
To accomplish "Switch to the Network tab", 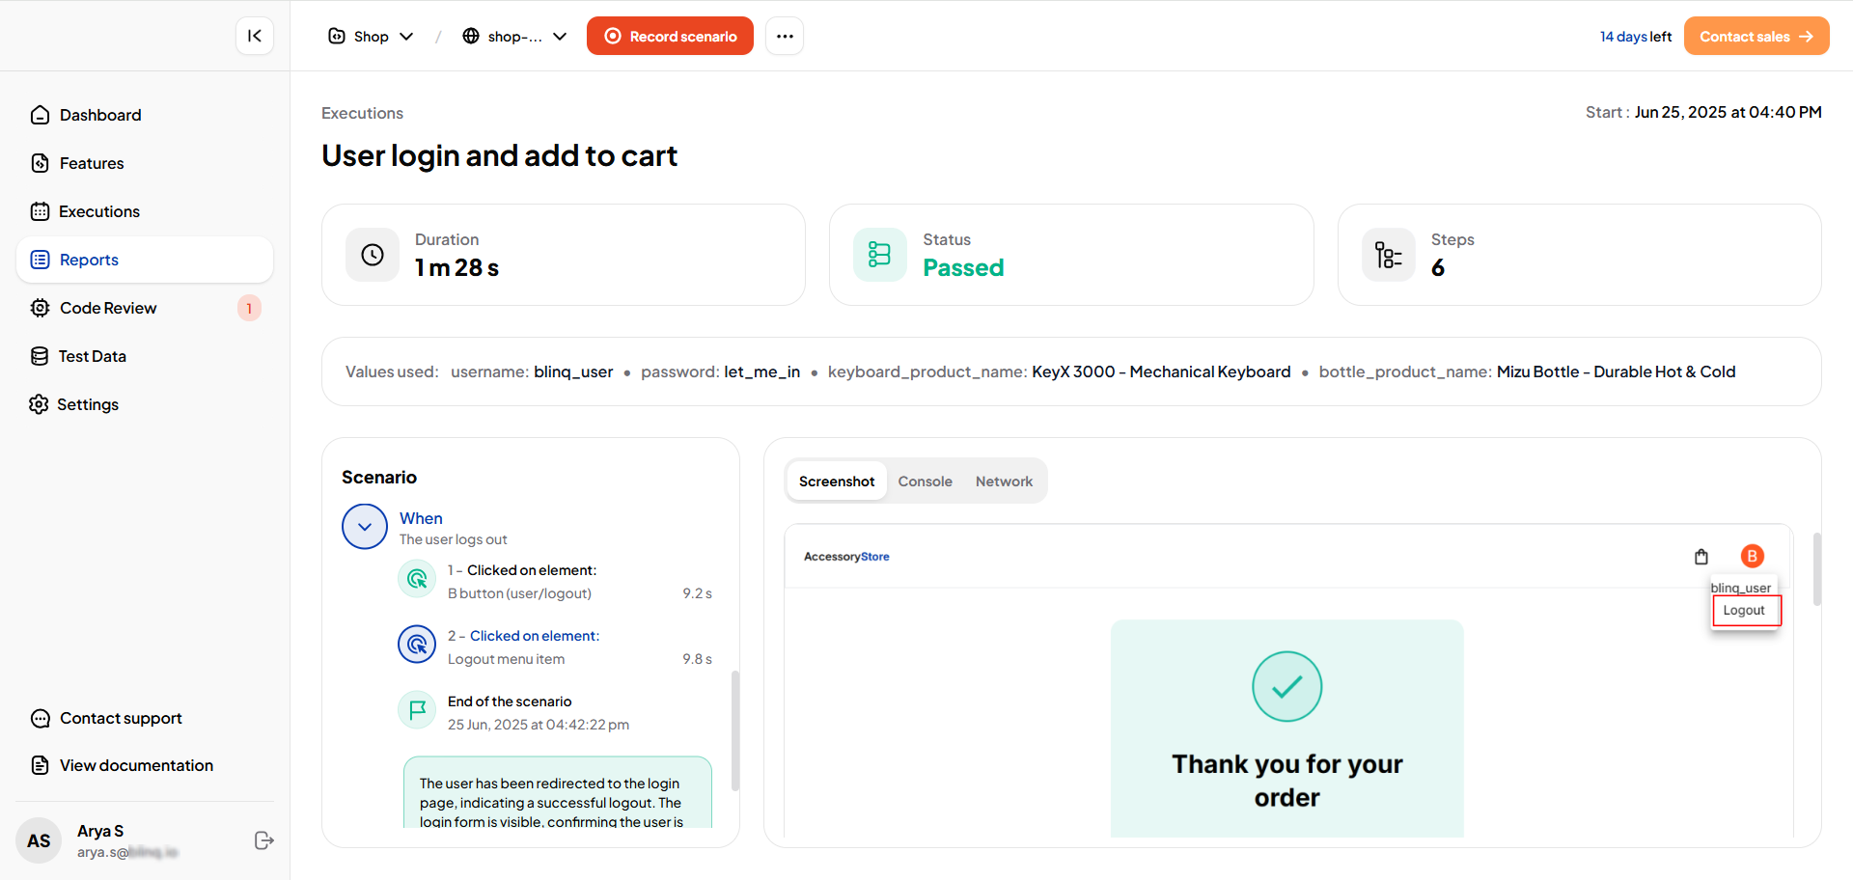I will click(x=1004, y=481).
